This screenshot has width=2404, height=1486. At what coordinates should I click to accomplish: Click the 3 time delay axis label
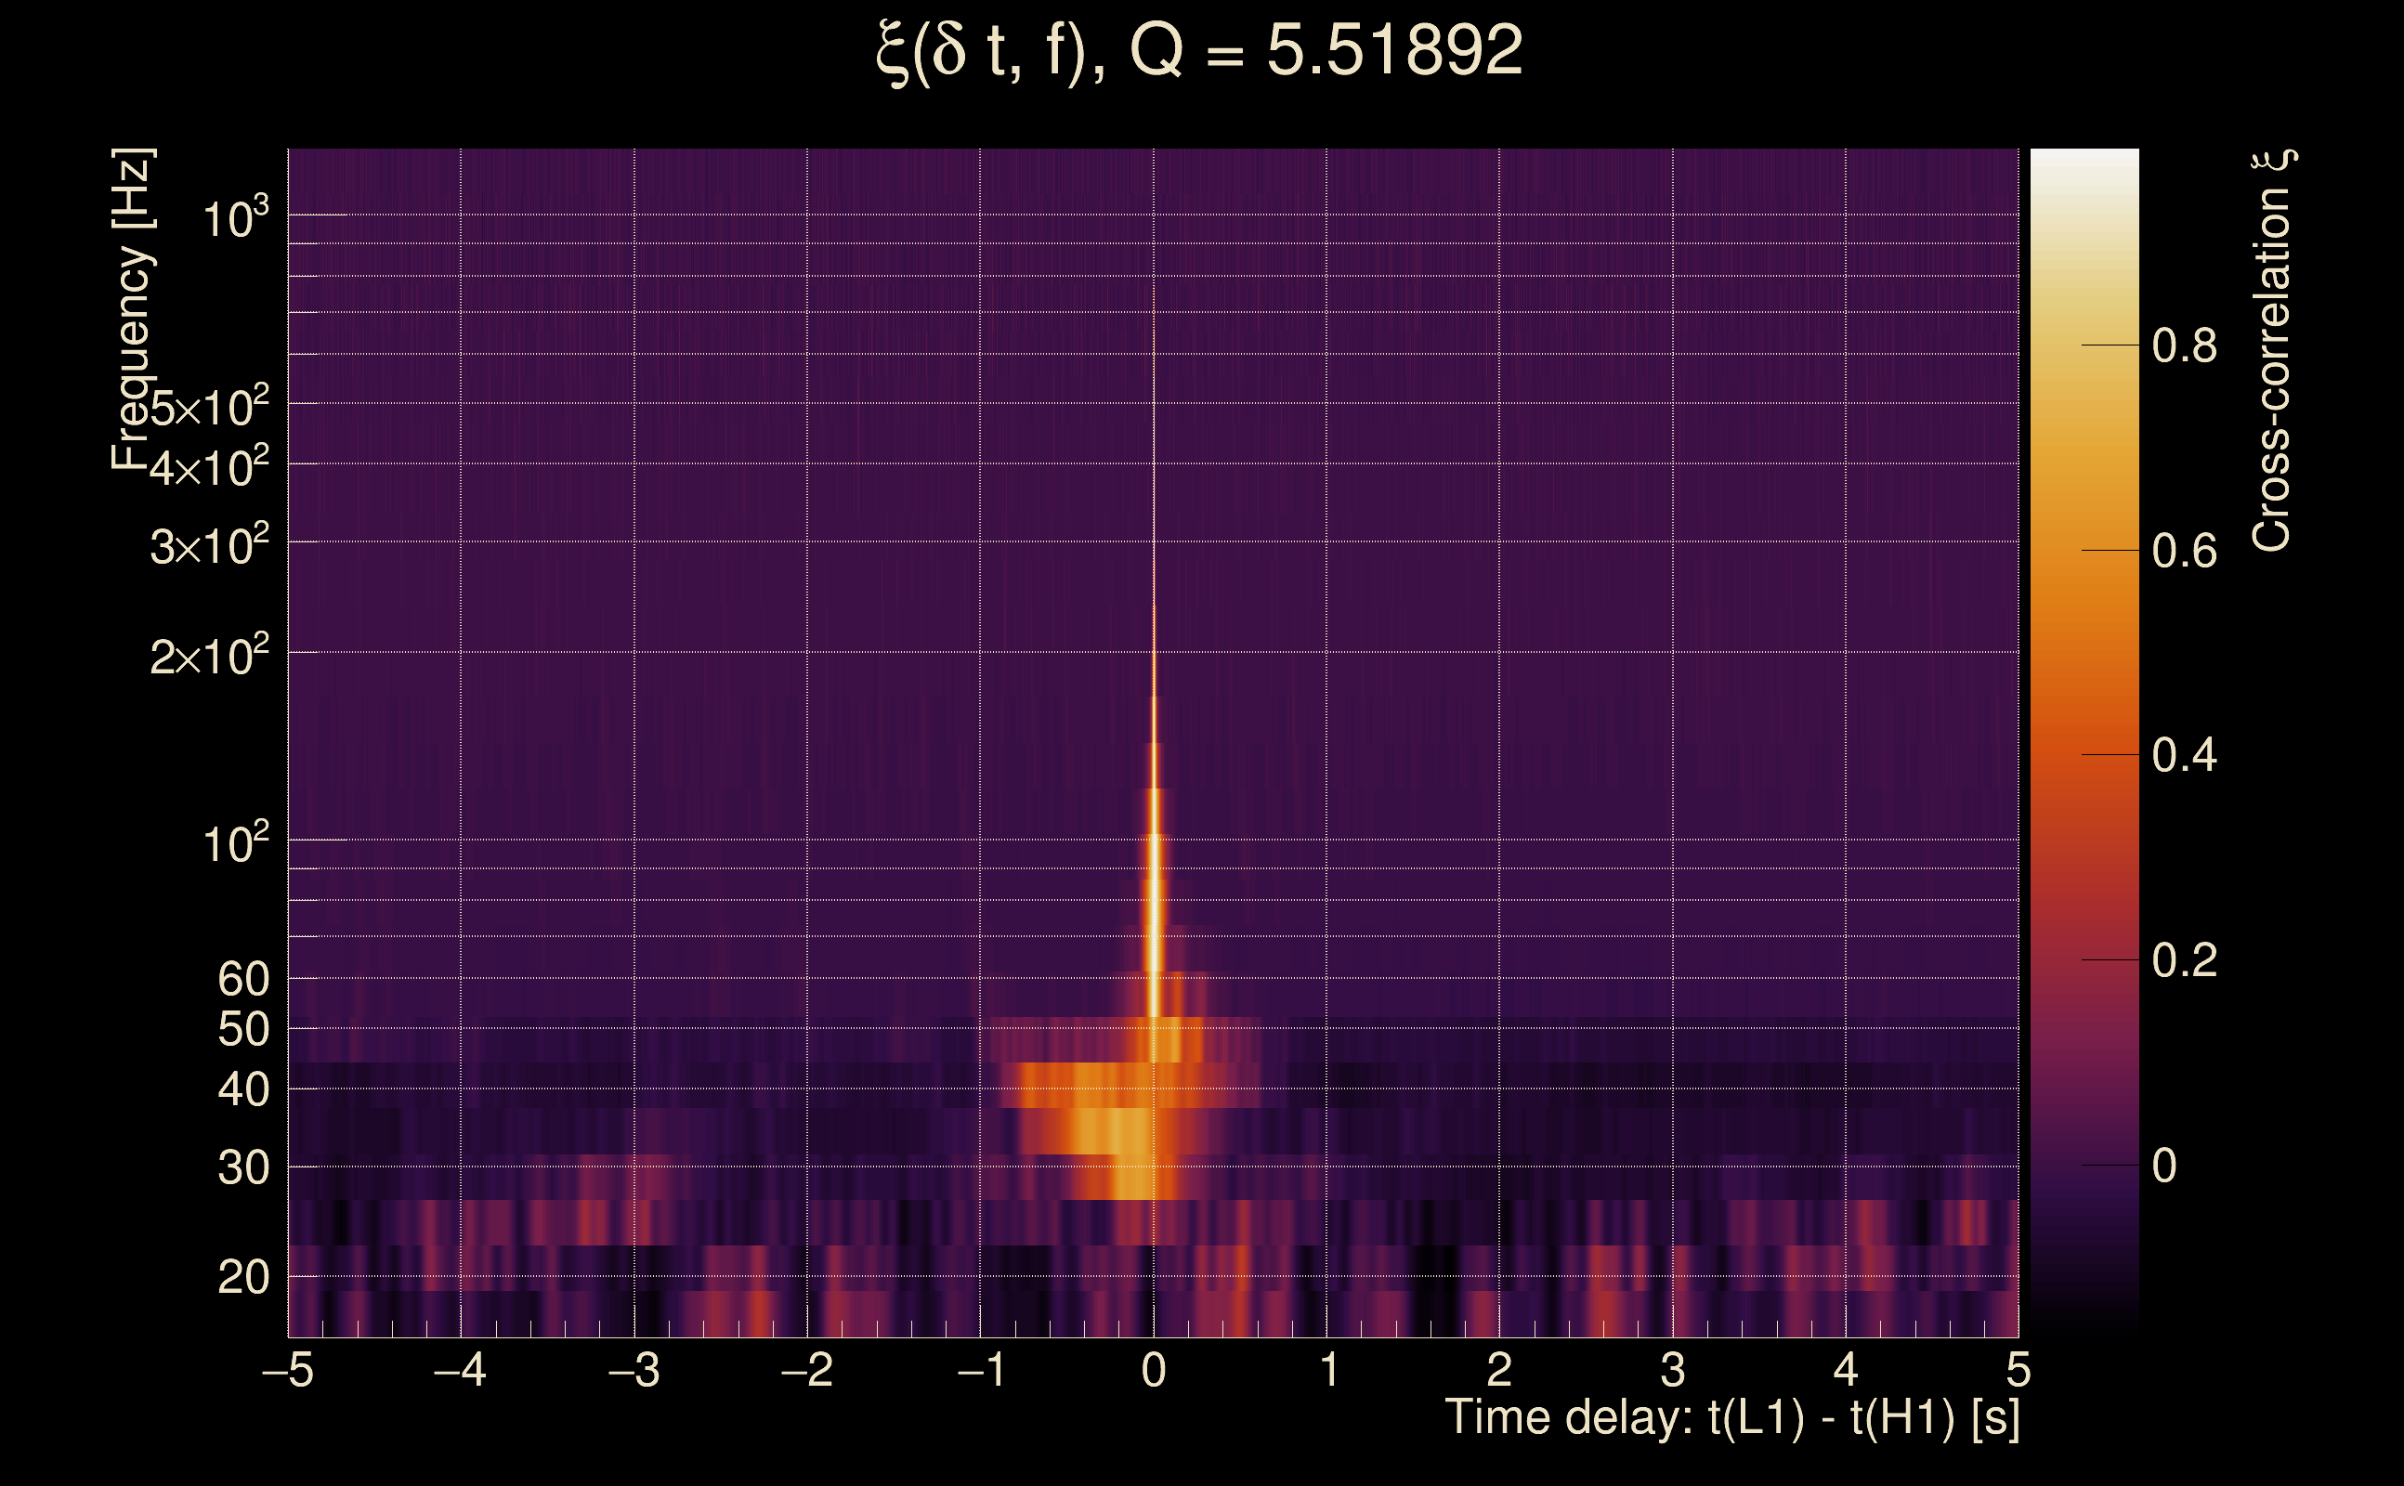pos(1673,1370)
